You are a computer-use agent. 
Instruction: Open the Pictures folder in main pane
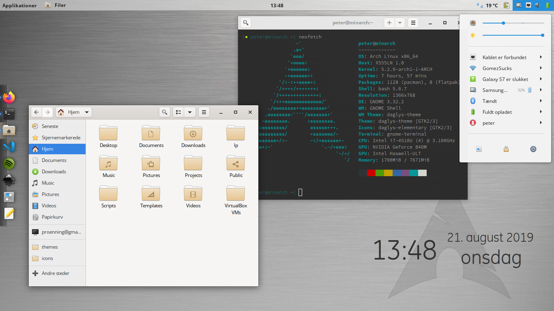tap(151, 167)
